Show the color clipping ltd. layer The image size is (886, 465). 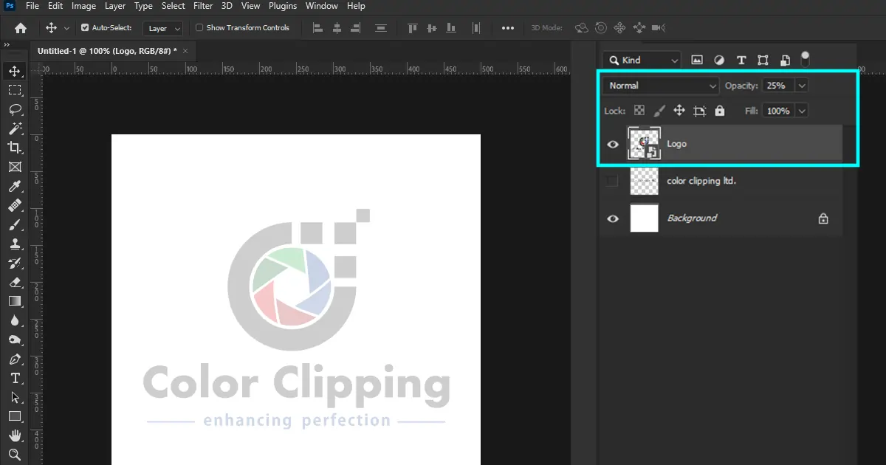point(613,181)
